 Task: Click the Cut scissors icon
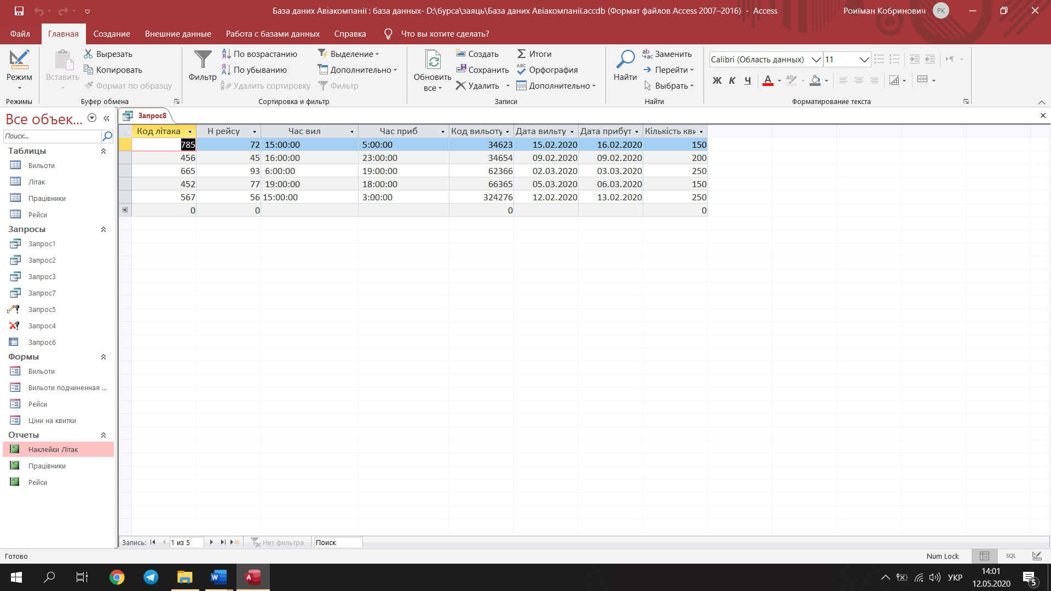point(88,54)
